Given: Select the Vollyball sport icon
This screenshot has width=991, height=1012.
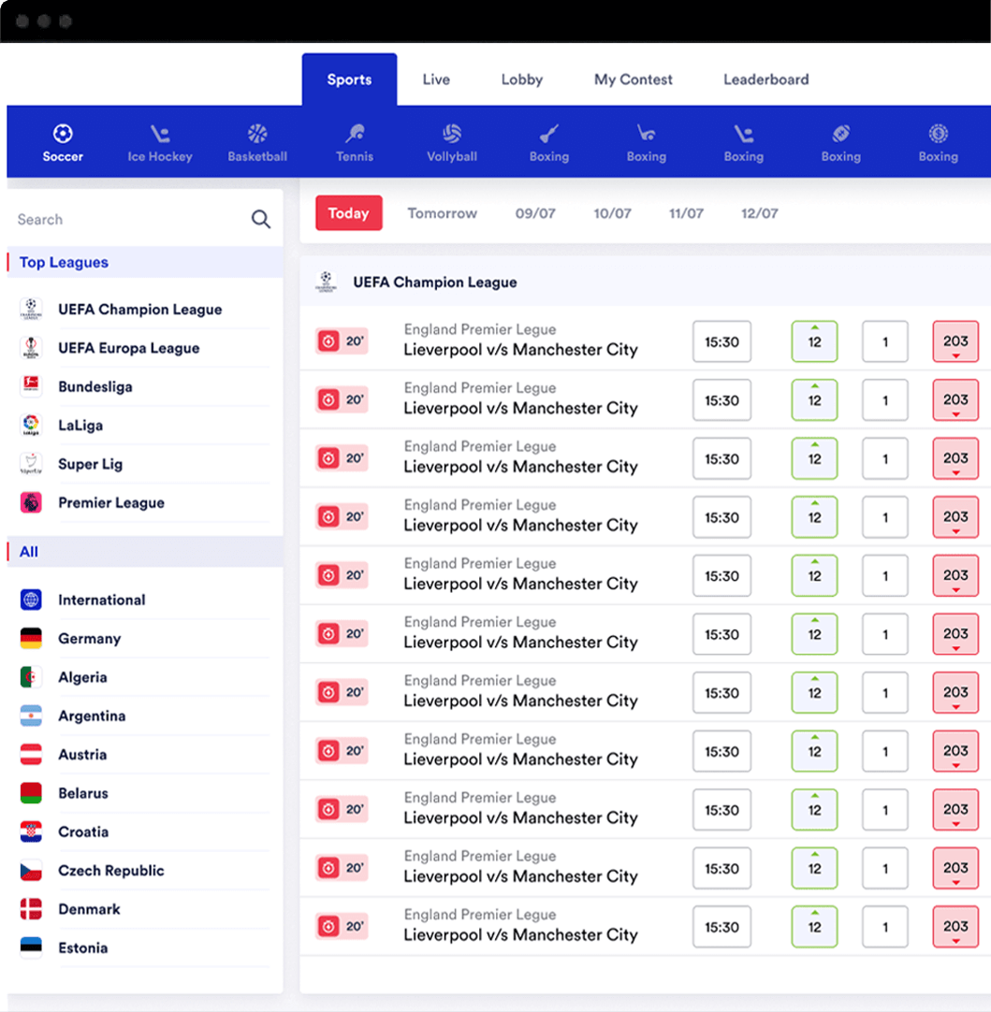Looking at the screenshot, I should 451,140.
